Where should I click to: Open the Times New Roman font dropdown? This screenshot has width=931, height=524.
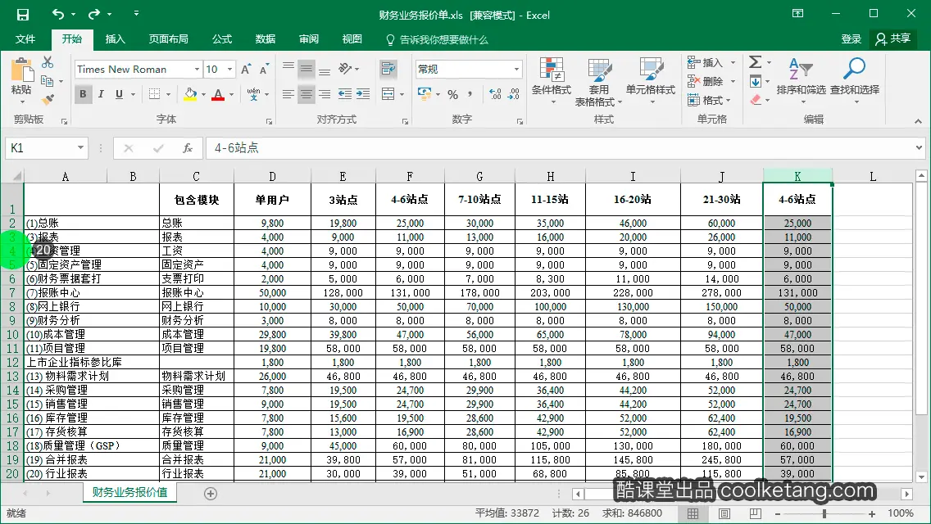[197, 70]
